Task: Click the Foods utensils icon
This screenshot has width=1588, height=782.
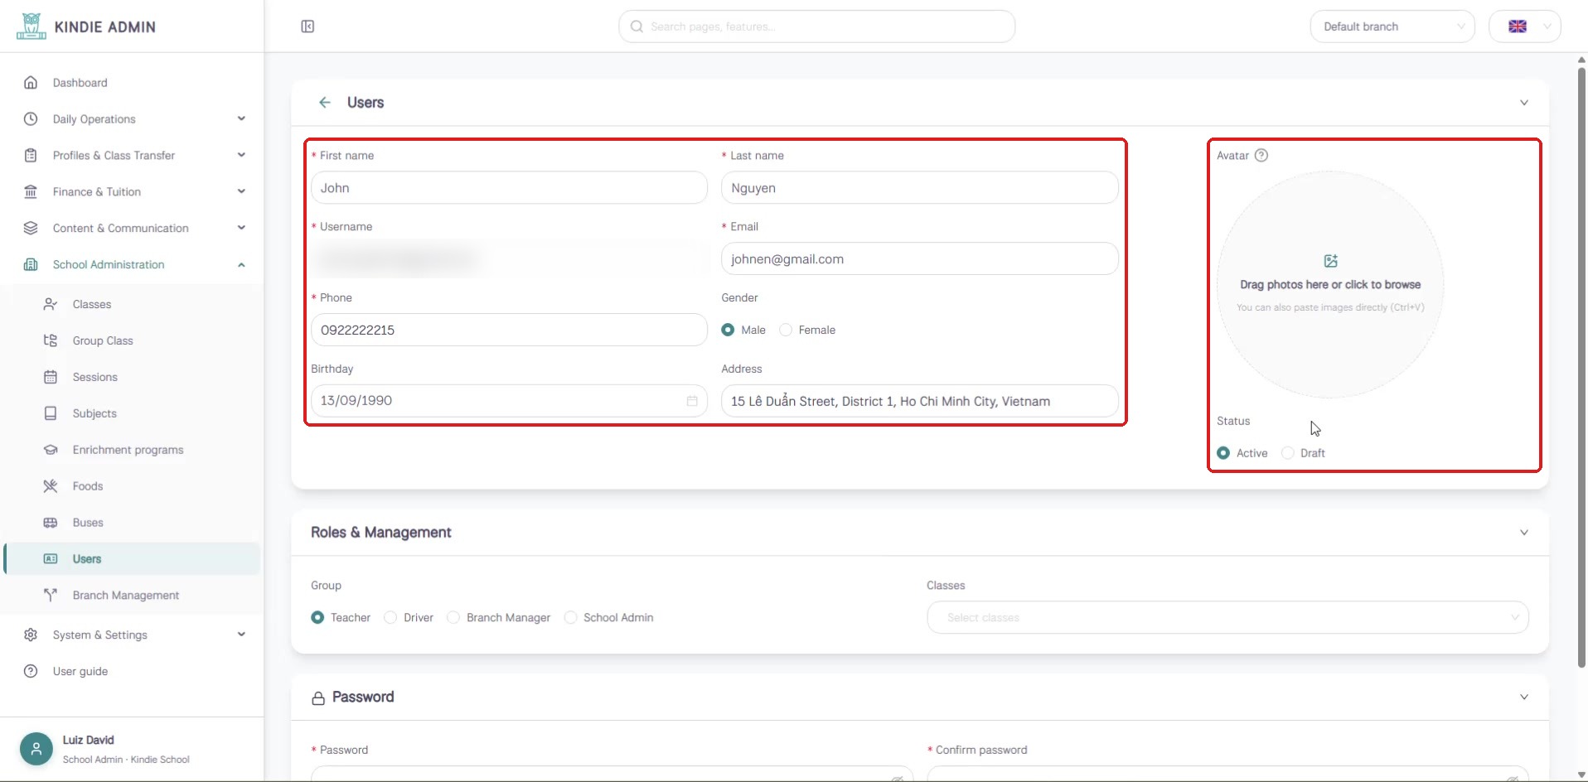Action: pos(51,486)
